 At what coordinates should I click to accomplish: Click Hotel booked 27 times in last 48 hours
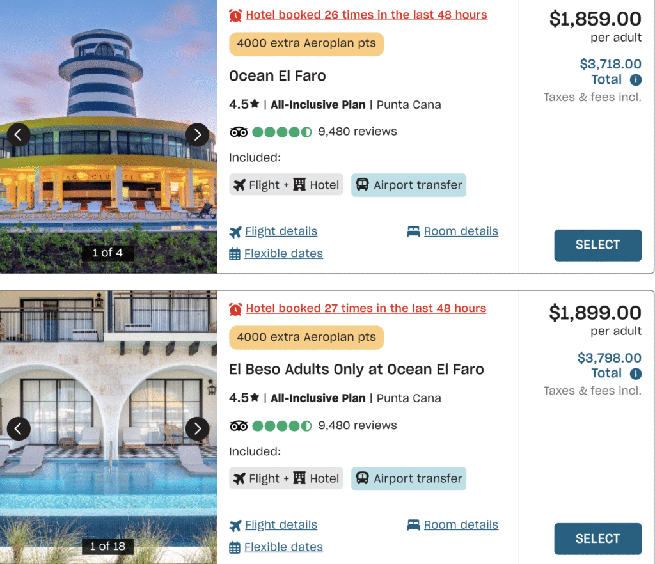[366, 308]
